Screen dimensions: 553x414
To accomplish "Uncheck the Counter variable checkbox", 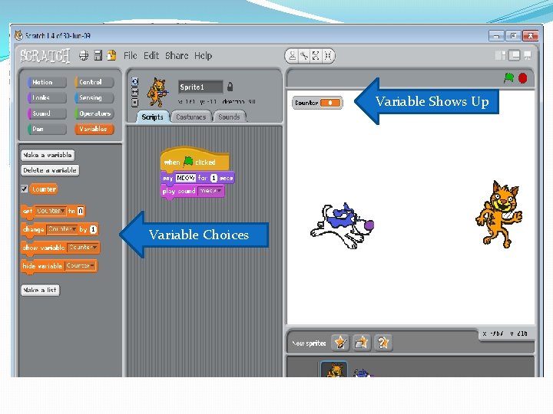I will 25,189.
